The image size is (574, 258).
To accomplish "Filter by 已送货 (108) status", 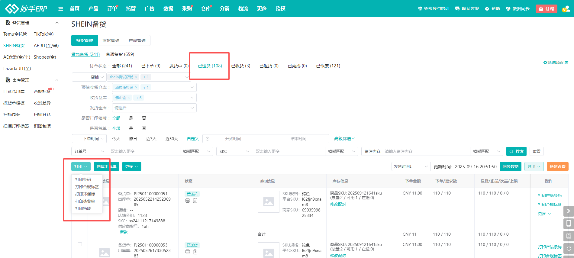I will [210, 66].
